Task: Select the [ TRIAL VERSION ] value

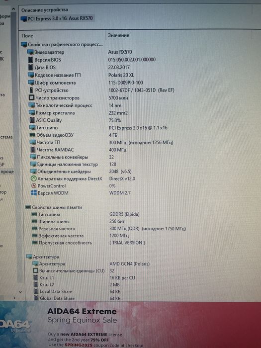Action: point(127,243)
